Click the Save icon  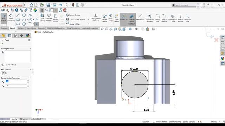pyautogui.click(x=49, y=5)
